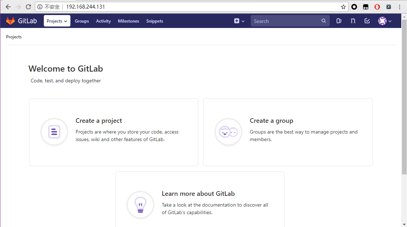This screenshot has height=227, width=407.
Task: Click the new item plus icon
Action: click(236, 21)
